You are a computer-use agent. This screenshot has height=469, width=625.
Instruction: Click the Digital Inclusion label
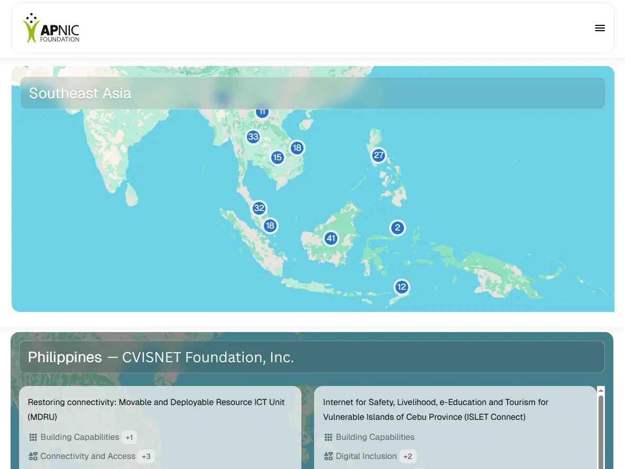[x=366, y=456]
